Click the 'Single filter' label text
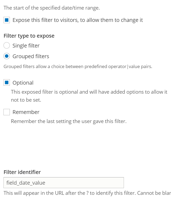This screenshot has width=171, height=198. 26,46
